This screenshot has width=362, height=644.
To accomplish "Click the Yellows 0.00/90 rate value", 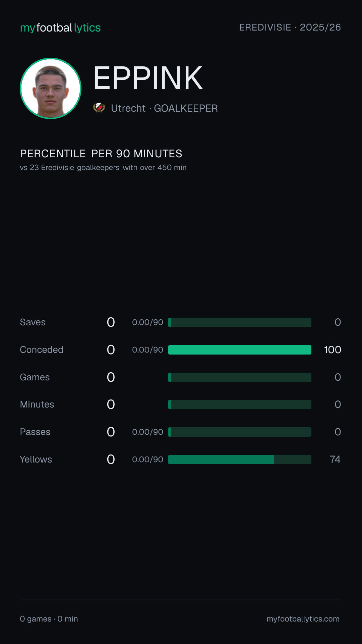I will coord(147,460).
